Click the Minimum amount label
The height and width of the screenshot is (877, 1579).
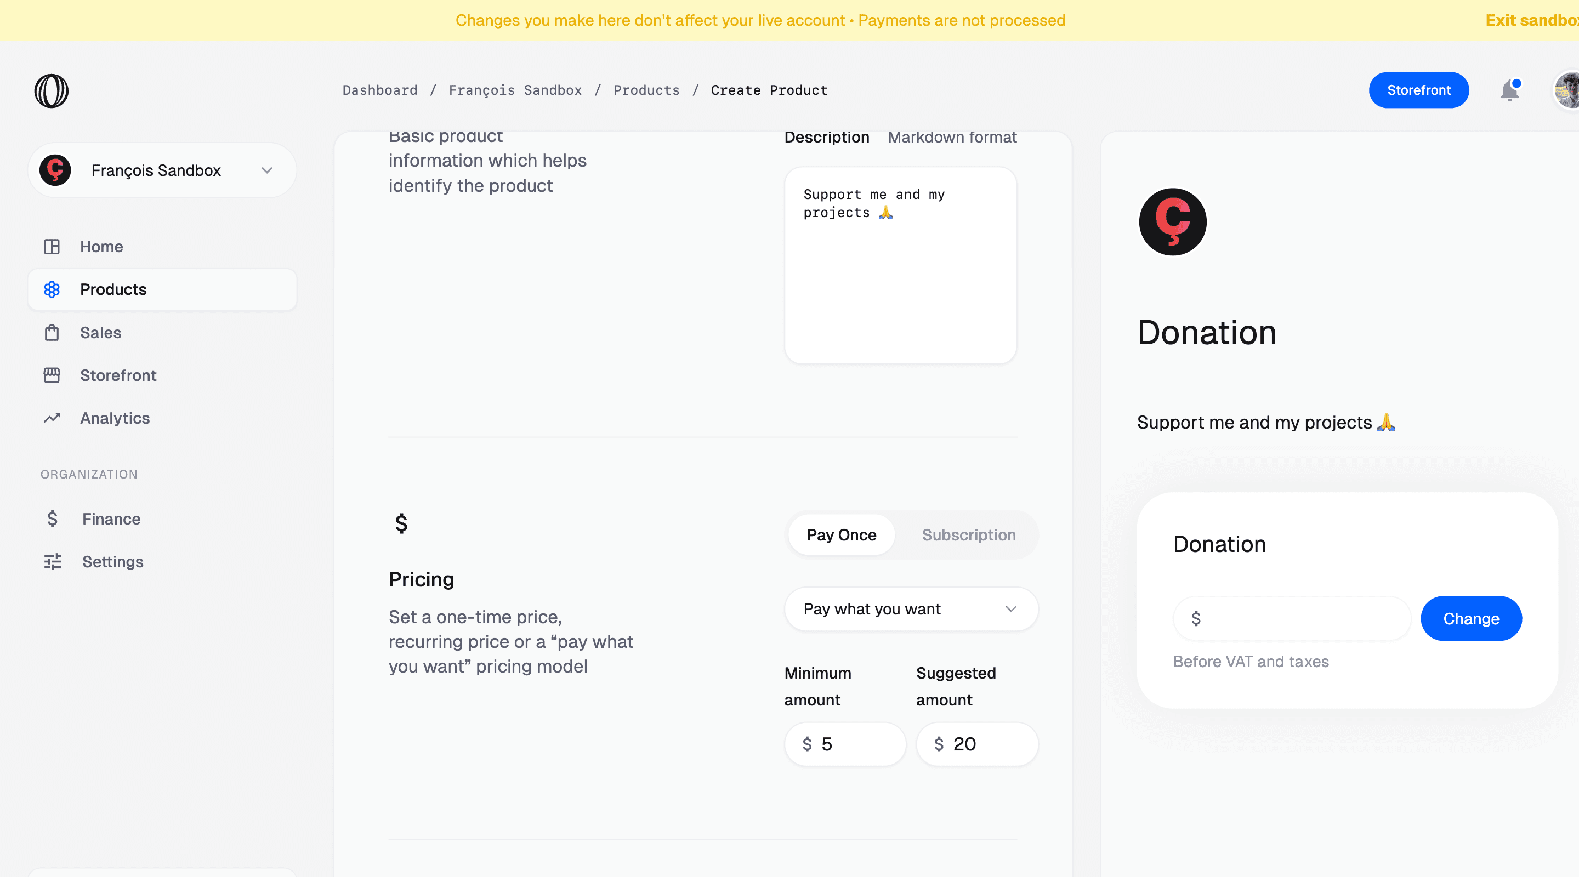817,686
